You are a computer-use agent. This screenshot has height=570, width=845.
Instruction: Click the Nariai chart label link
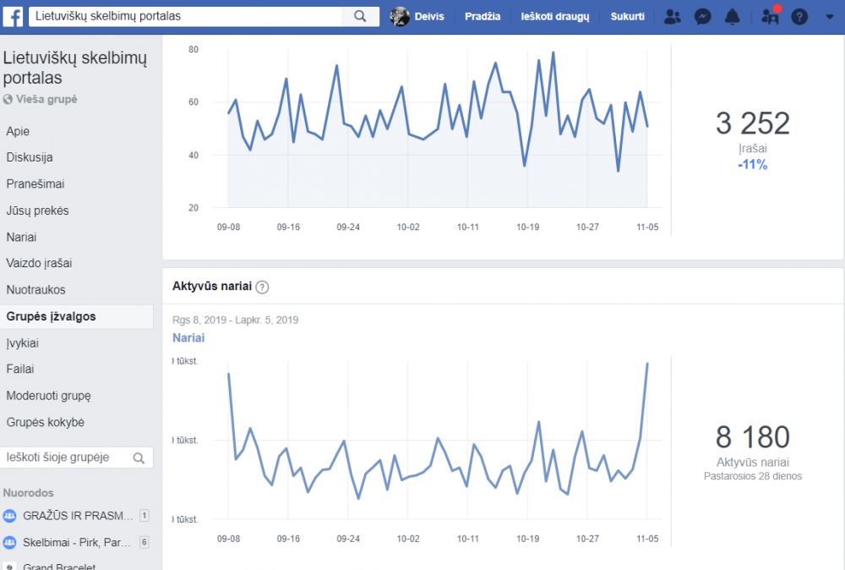coord(188,338)
